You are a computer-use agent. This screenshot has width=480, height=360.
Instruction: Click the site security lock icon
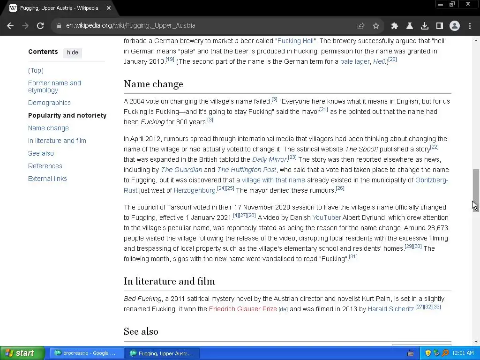click(59, 26)
